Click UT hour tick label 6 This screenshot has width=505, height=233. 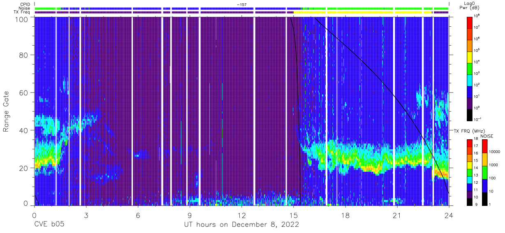tap(138, 215)
